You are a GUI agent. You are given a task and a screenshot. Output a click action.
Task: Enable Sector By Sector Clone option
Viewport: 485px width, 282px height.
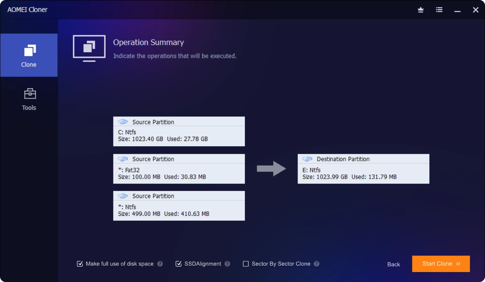(246, 264)
